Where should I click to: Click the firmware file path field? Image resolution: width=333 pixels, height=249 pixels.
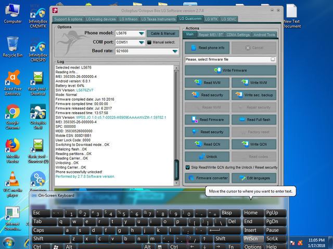[x=227, y=60]
